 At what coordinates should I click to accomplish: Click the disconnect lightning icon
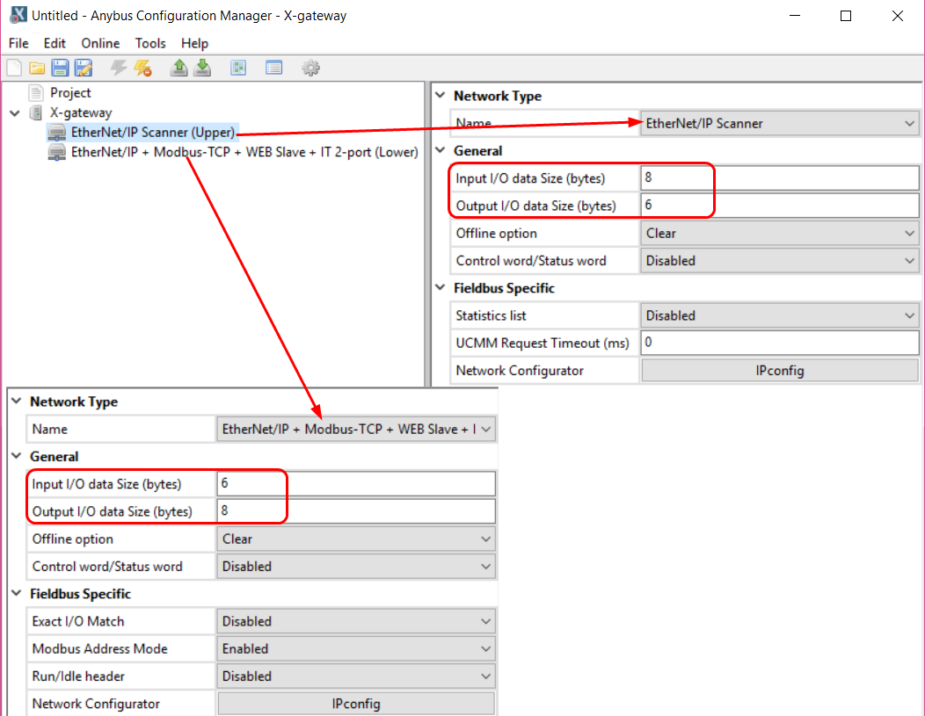142,69
